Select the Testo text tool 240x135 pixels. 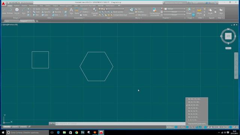tap(71, 11)
